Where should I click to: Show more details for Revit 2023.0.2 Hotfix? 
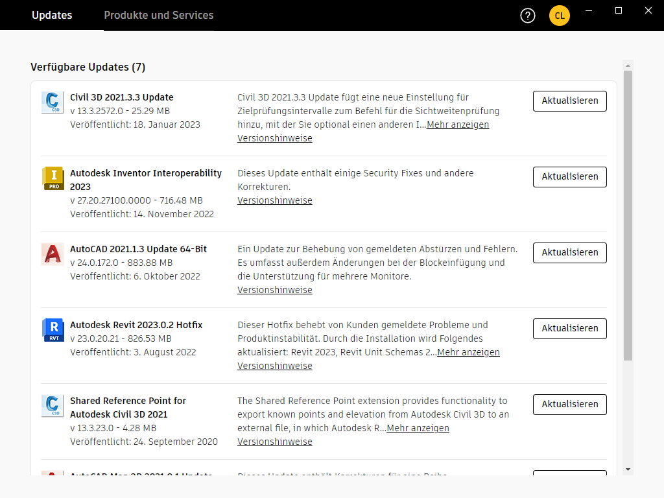(x=468, y=352)
